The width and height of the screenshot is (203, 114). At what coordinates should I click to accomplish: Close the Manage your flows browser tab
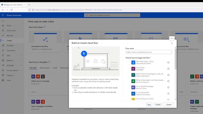point(25,5)
